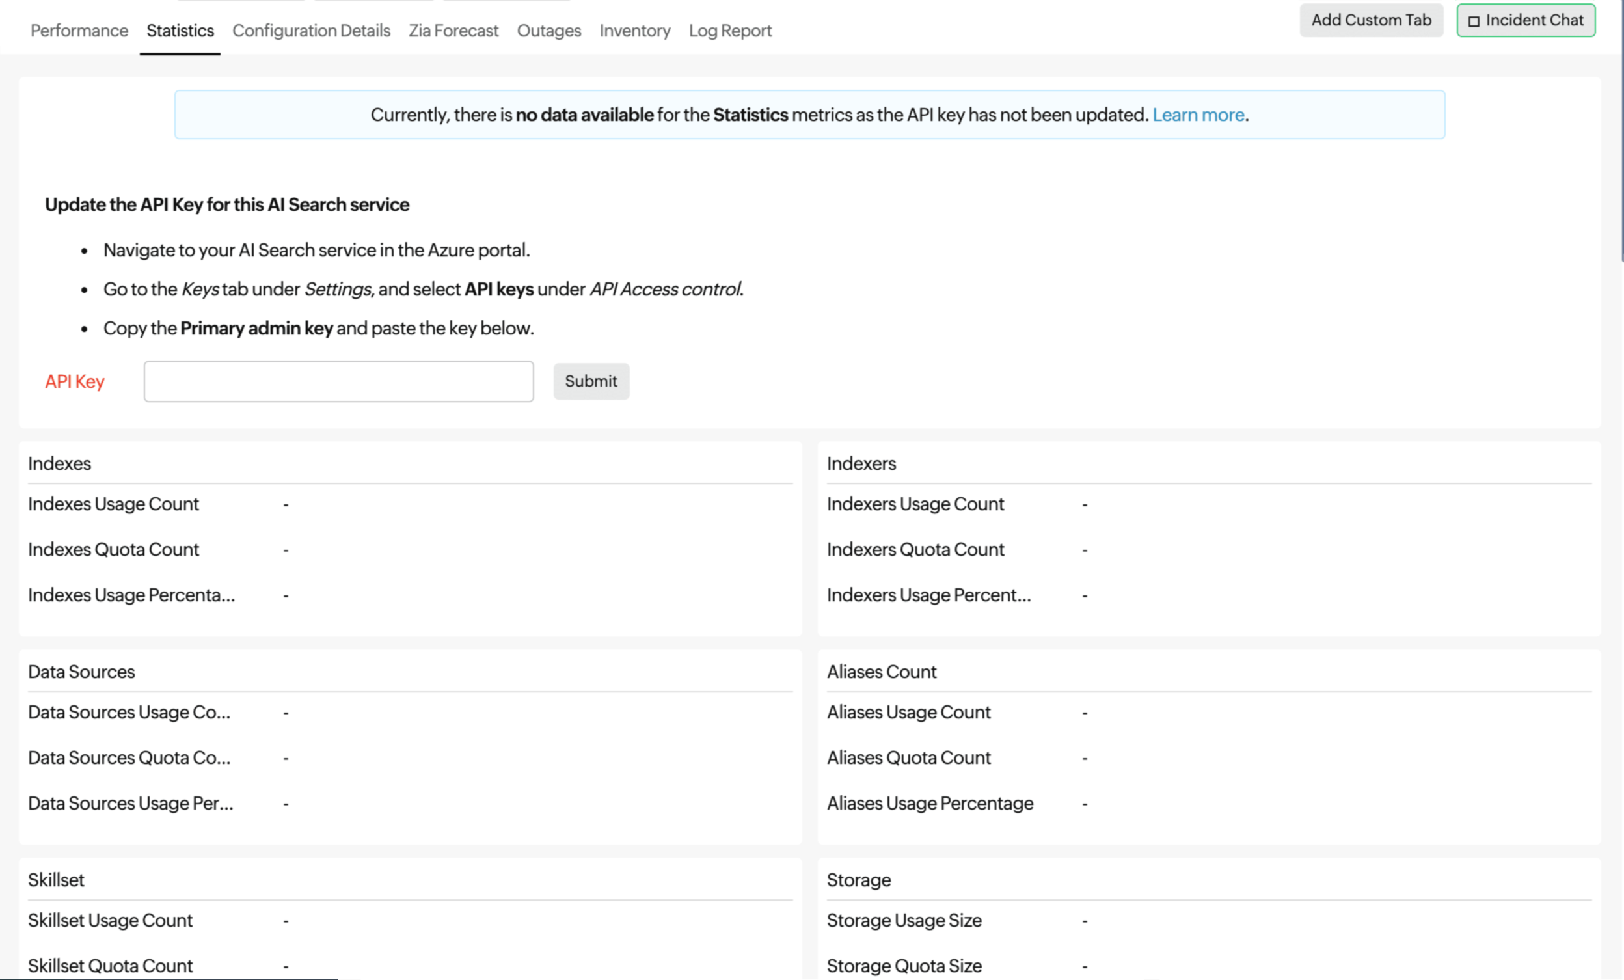Click Indexers Usage Count label

pos(915,504)
